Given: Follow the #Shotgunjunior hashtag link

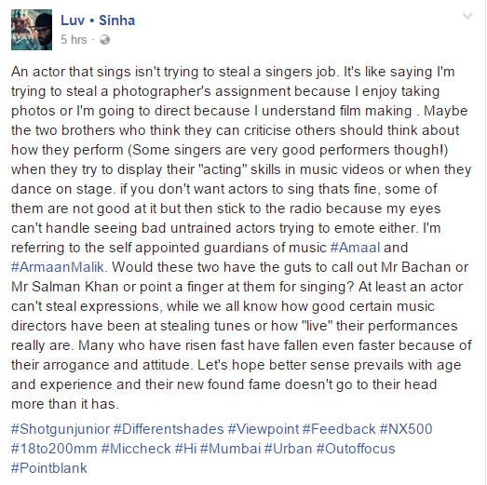Looking at the screenshot, I should tap(61, 429).
